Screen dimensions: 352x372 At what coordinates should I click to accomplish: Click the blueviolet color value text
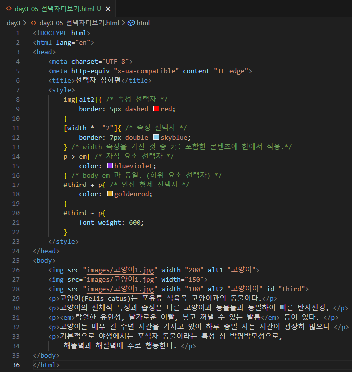[x=133, y=166]
